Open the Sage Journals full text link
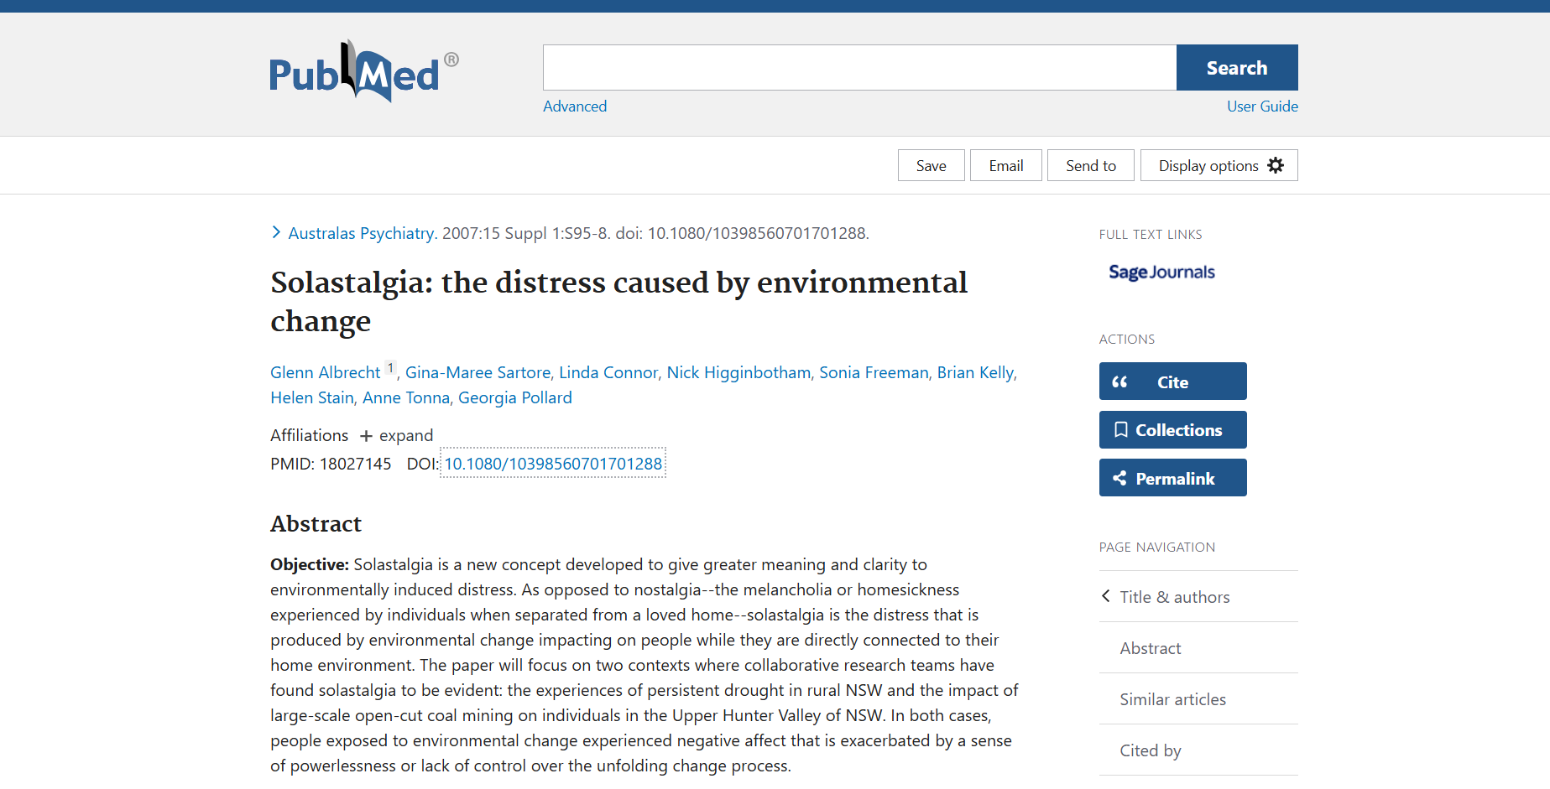Viewport: 1550px width, 789px height. 1161,272
